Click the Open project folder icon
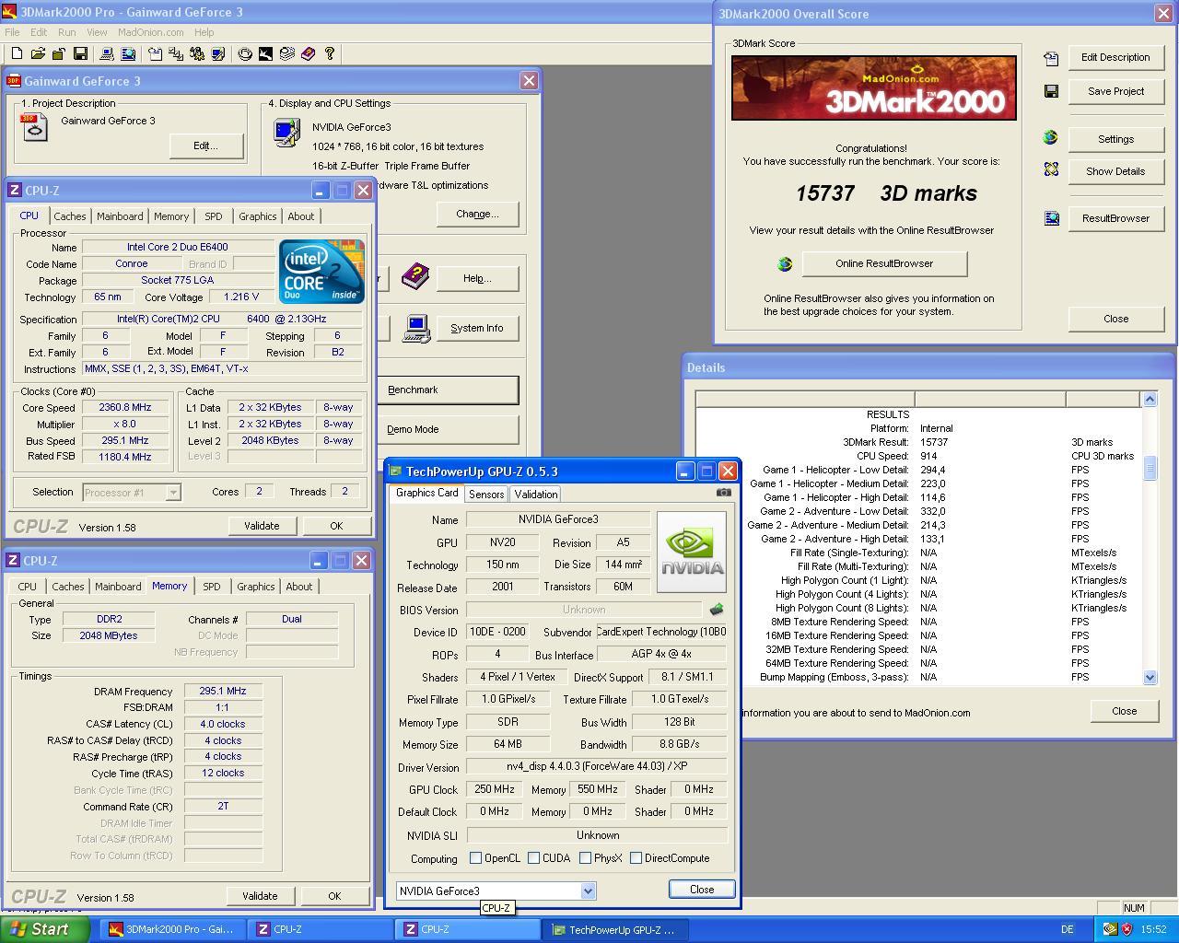The height and width of the screenshot is (943, 1179). pos(38,54)
